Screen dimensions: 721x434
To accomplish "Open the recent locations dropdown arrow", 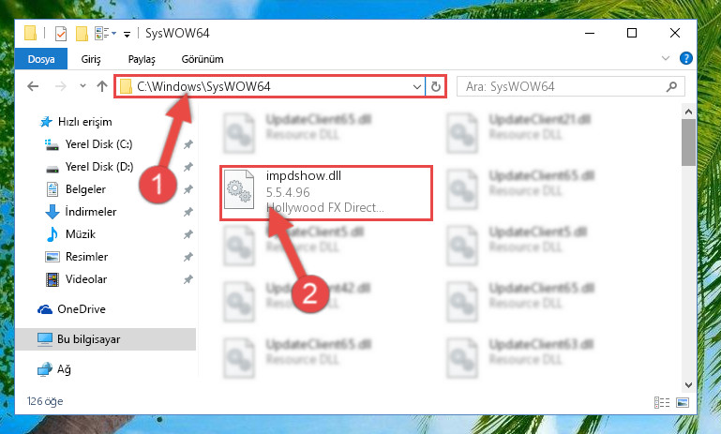I will tap(83, 86).
